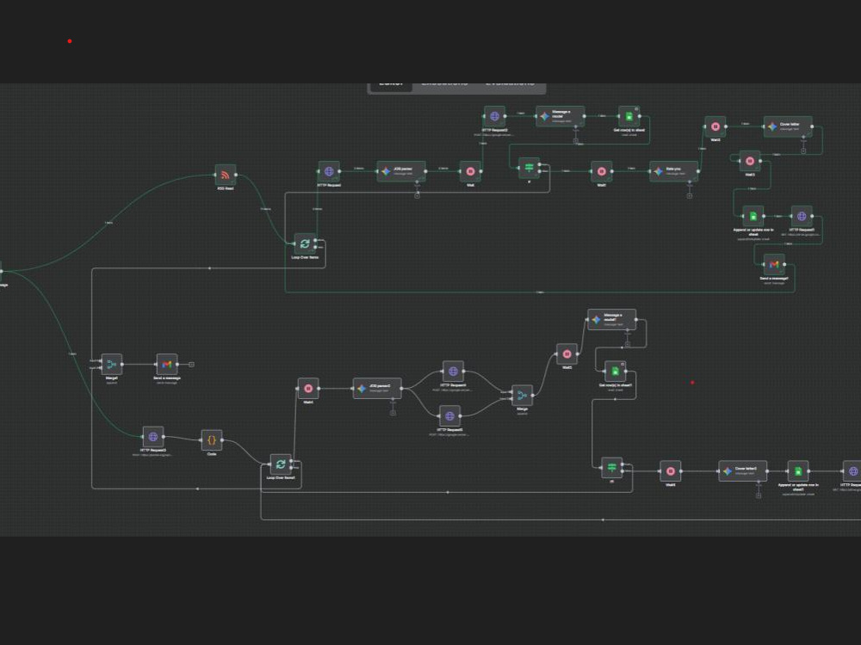Select the top Message a model node
The height and width of the screenshot is (645, 861).
point(561,116)
